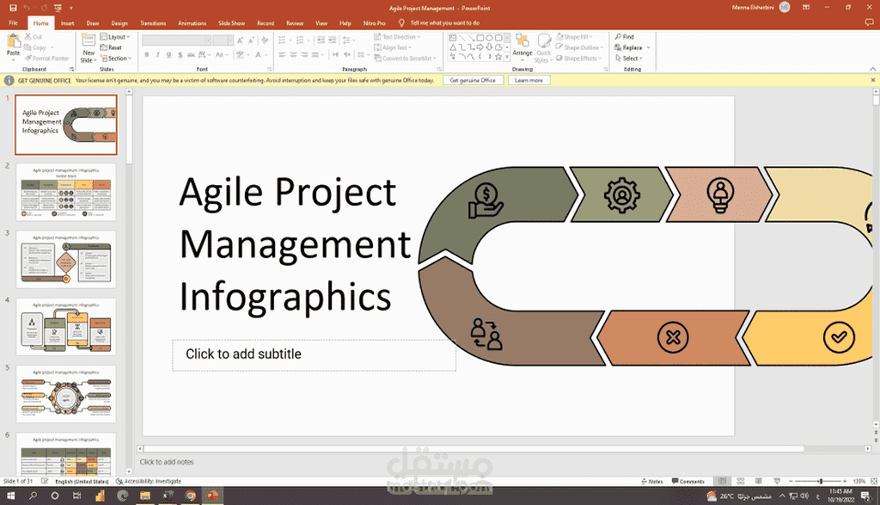Image resolution: width=880 pixels, height=505 pixels.
Task: Collapse the ribbon with the chevron
Action: [873, 69]
